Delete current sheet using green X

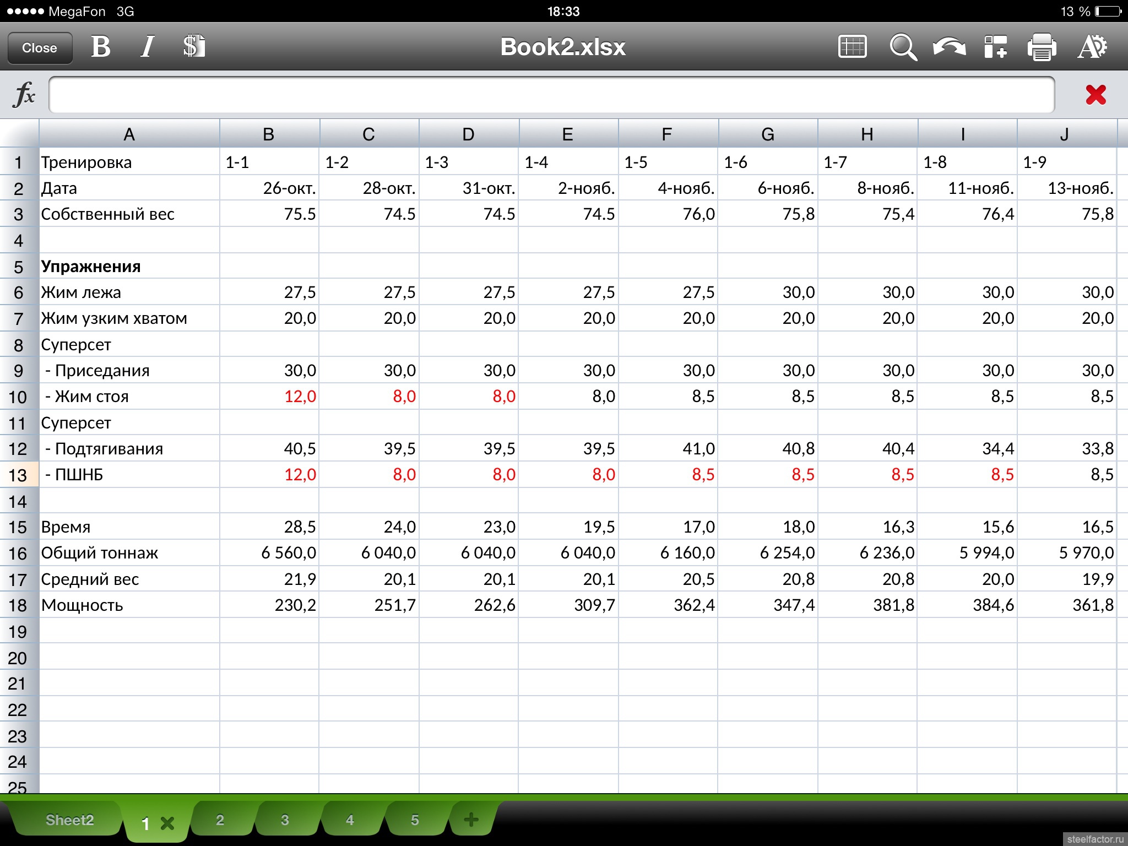167,823
